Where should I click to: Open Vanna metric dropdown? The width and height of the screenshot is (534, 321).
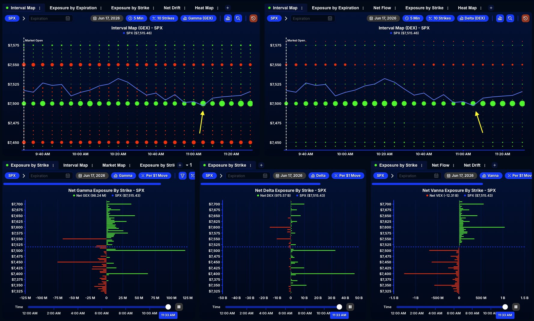[x=491, y=176]
